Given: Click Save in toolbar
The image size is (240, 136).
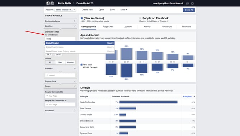Looking at the screenshot, I should (112, 10).
